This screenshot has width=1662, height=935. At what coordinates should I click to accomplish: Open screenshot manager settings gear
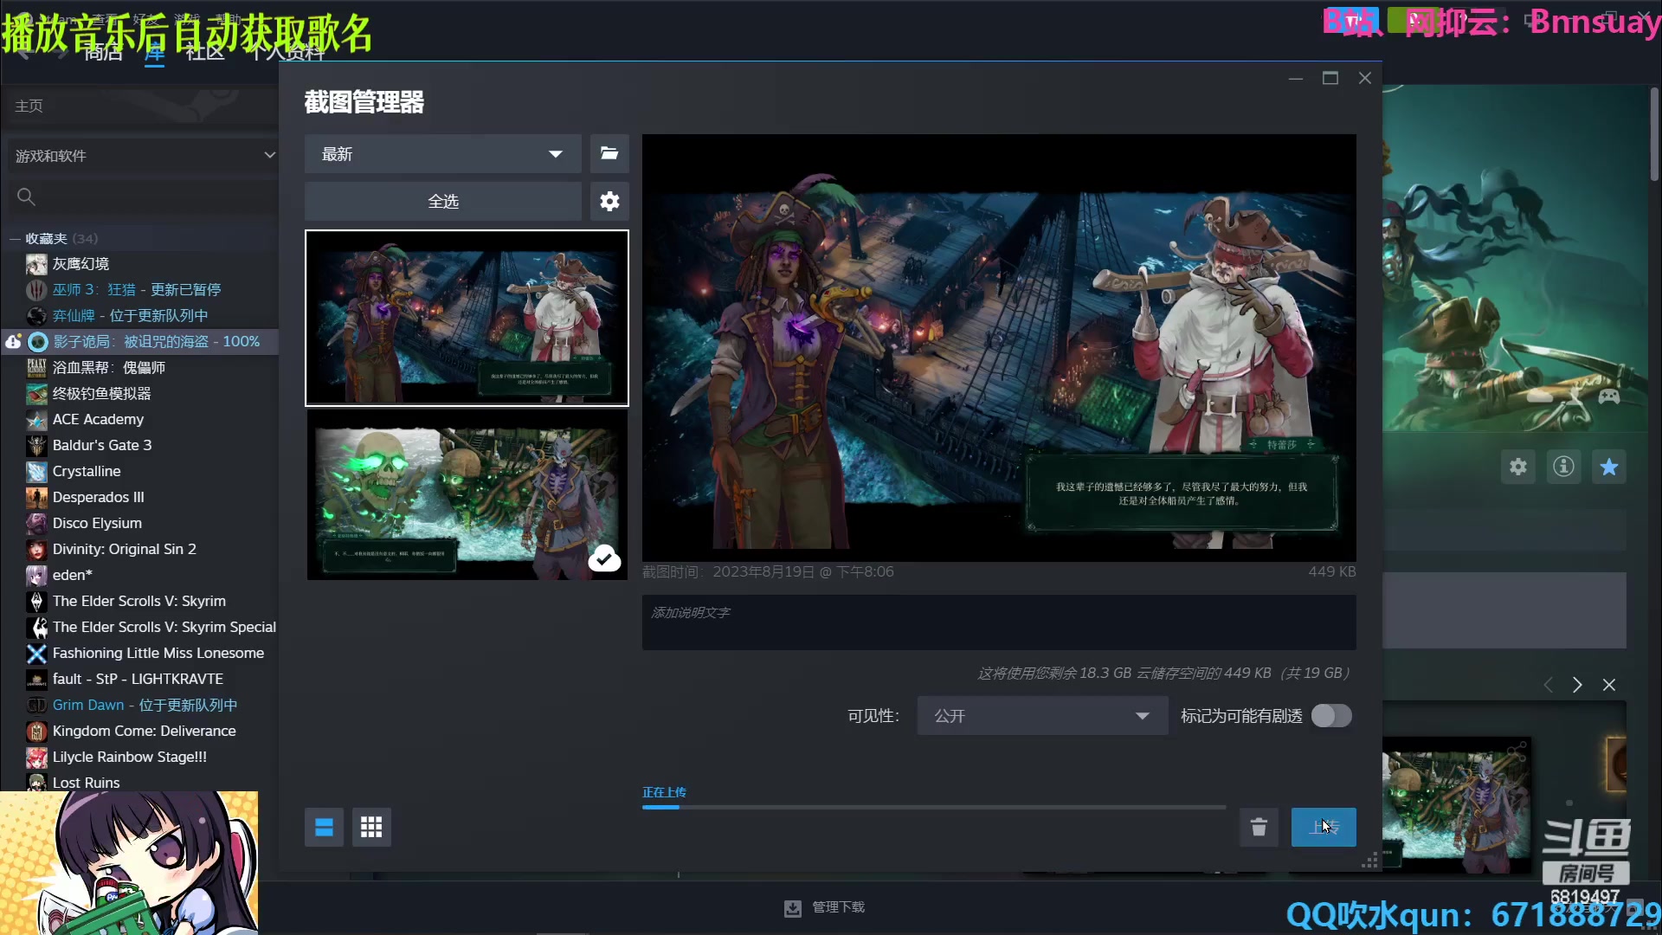click(609, 201)
